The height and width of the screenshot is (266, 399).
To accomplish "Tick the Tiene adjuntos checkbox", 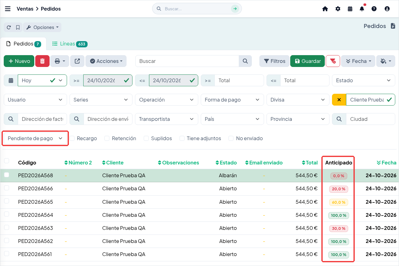I will tap(182, 138).
